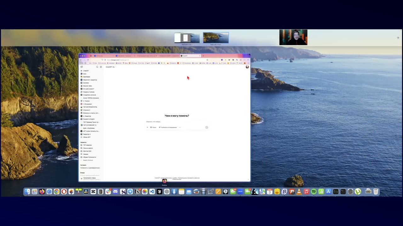Open Safari from the Dock
This screenshot has height=226, width=403.
tap(49, 191)
